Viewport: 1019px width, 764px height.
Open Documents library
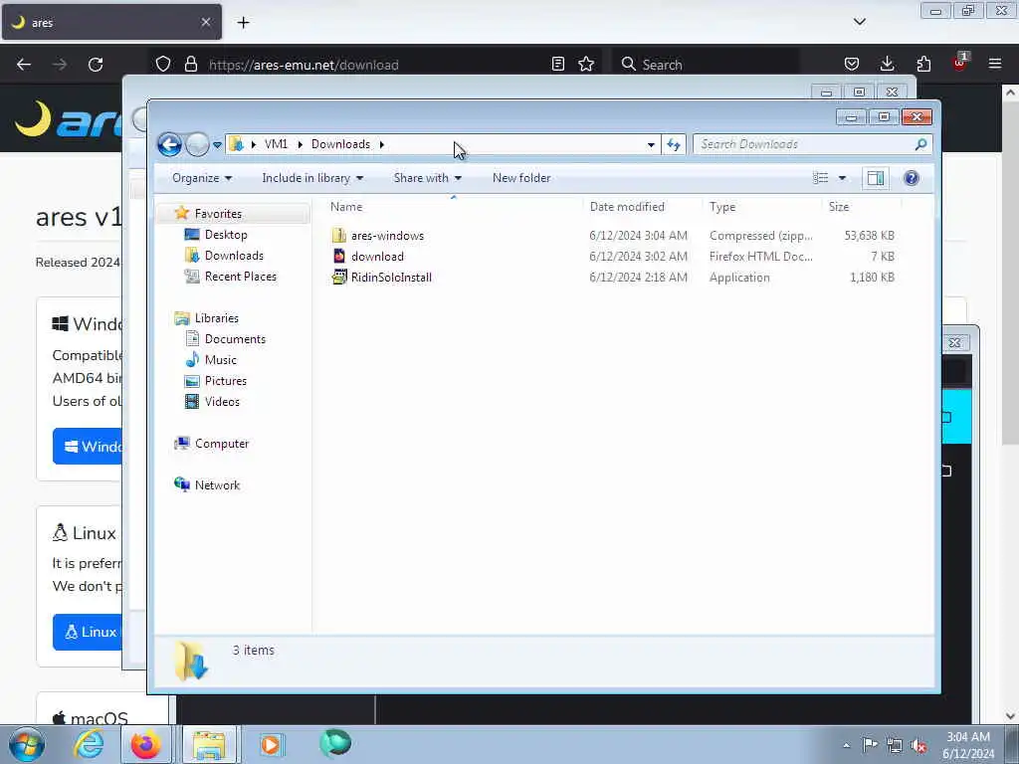[x=235, y=339]
